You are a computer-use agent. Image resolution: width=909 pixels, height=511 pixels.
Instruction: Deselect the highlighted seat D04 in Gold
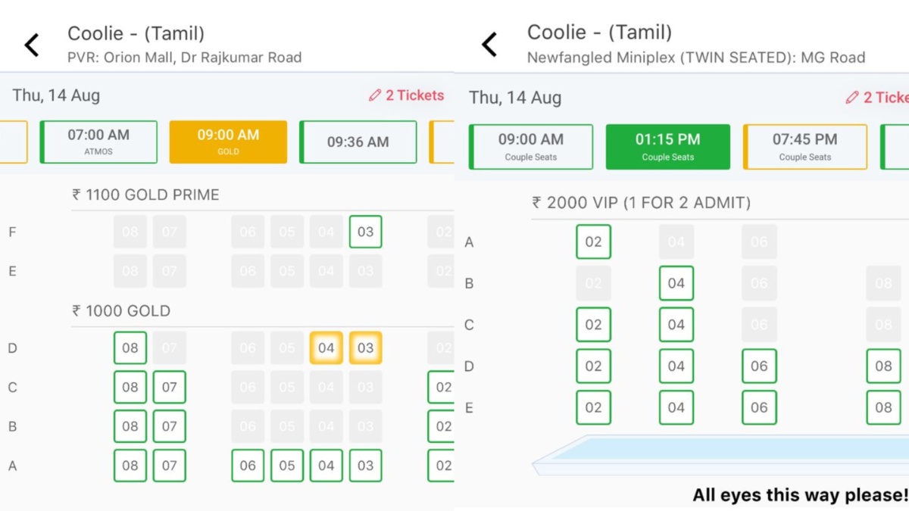tap(326, 348)
